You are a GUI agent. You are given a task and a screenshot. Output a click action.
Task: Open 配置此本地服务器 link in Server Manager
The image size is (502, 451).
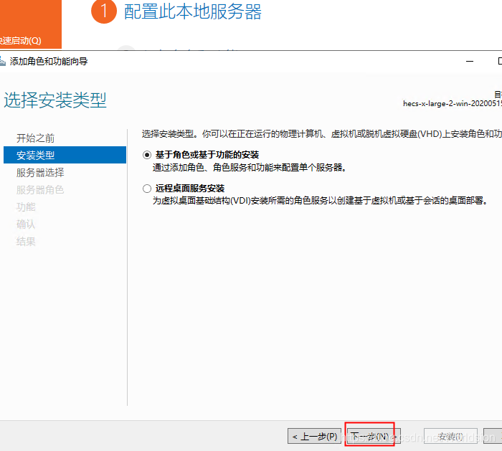(x=193, y=12)
